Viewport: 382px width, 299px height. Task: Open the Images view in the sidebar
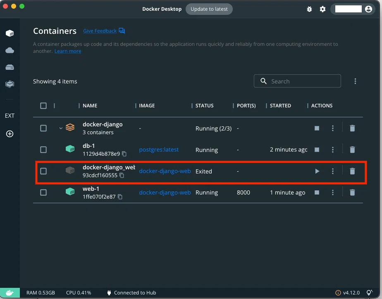click(x=10, y=84)
